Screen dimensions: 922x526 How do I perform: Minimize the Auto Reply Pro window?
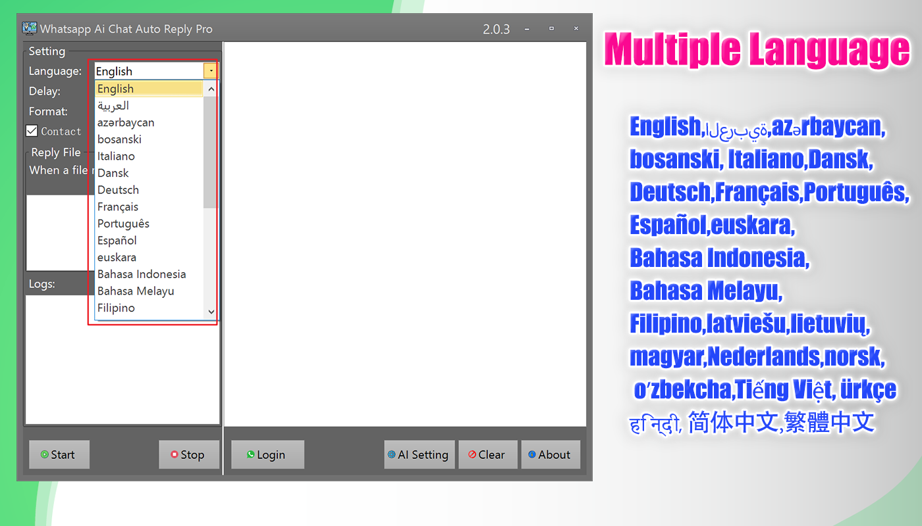point(528,29)
